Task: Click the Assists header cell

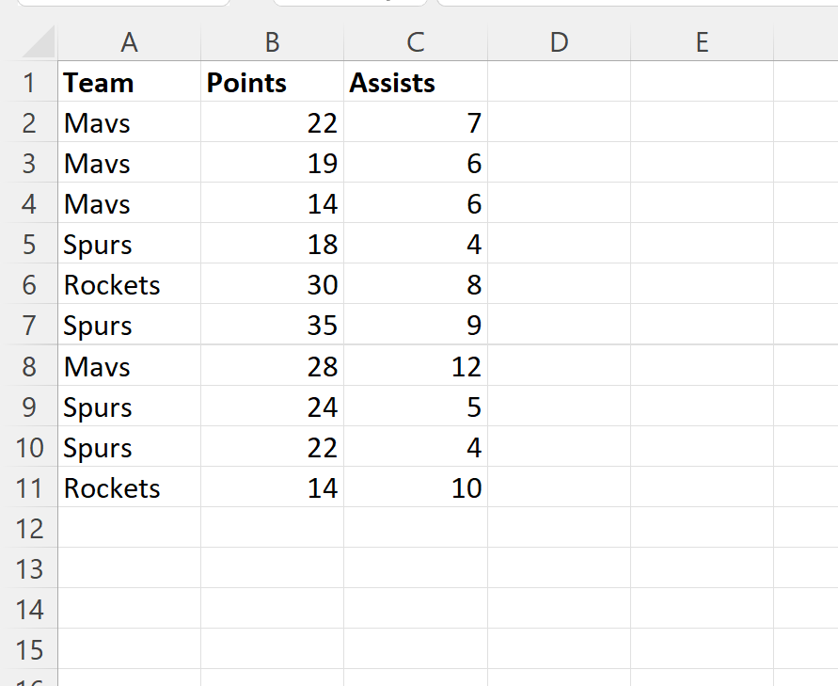Action: [415, 83]
